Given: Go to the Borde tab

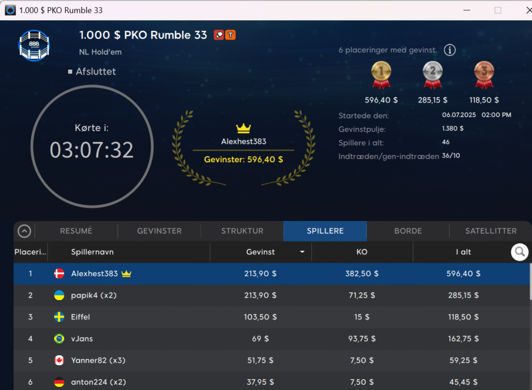Looking at the screenshot, I should [408, 231].
